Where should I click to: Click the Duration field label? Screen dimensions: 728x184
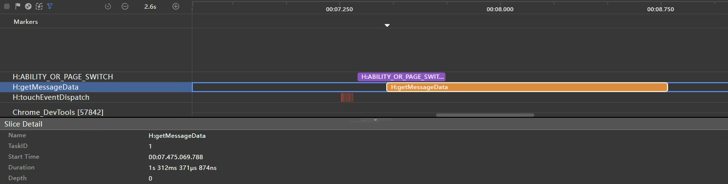21,167
